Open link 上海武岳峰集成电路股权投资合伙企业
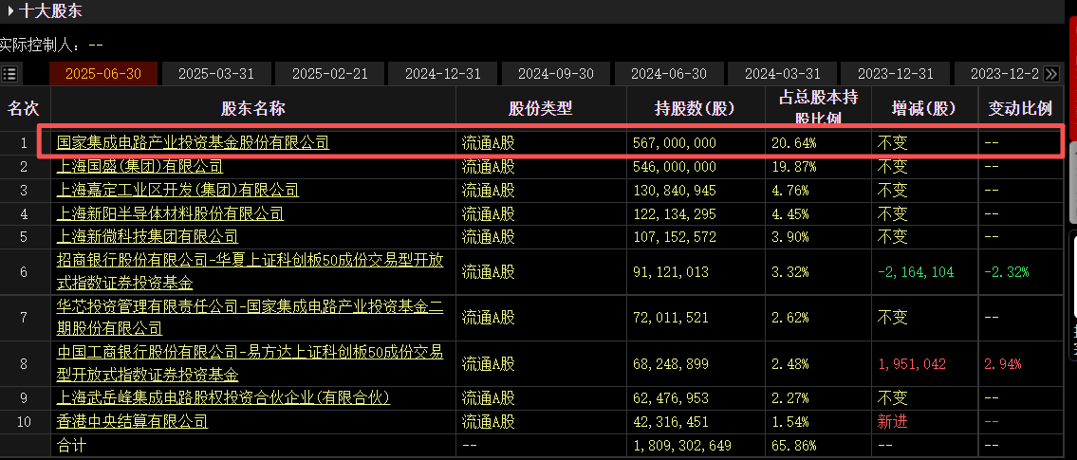The width and height of the screenshot is (1077, 460). pyautogui.click(x=223, y=397)
